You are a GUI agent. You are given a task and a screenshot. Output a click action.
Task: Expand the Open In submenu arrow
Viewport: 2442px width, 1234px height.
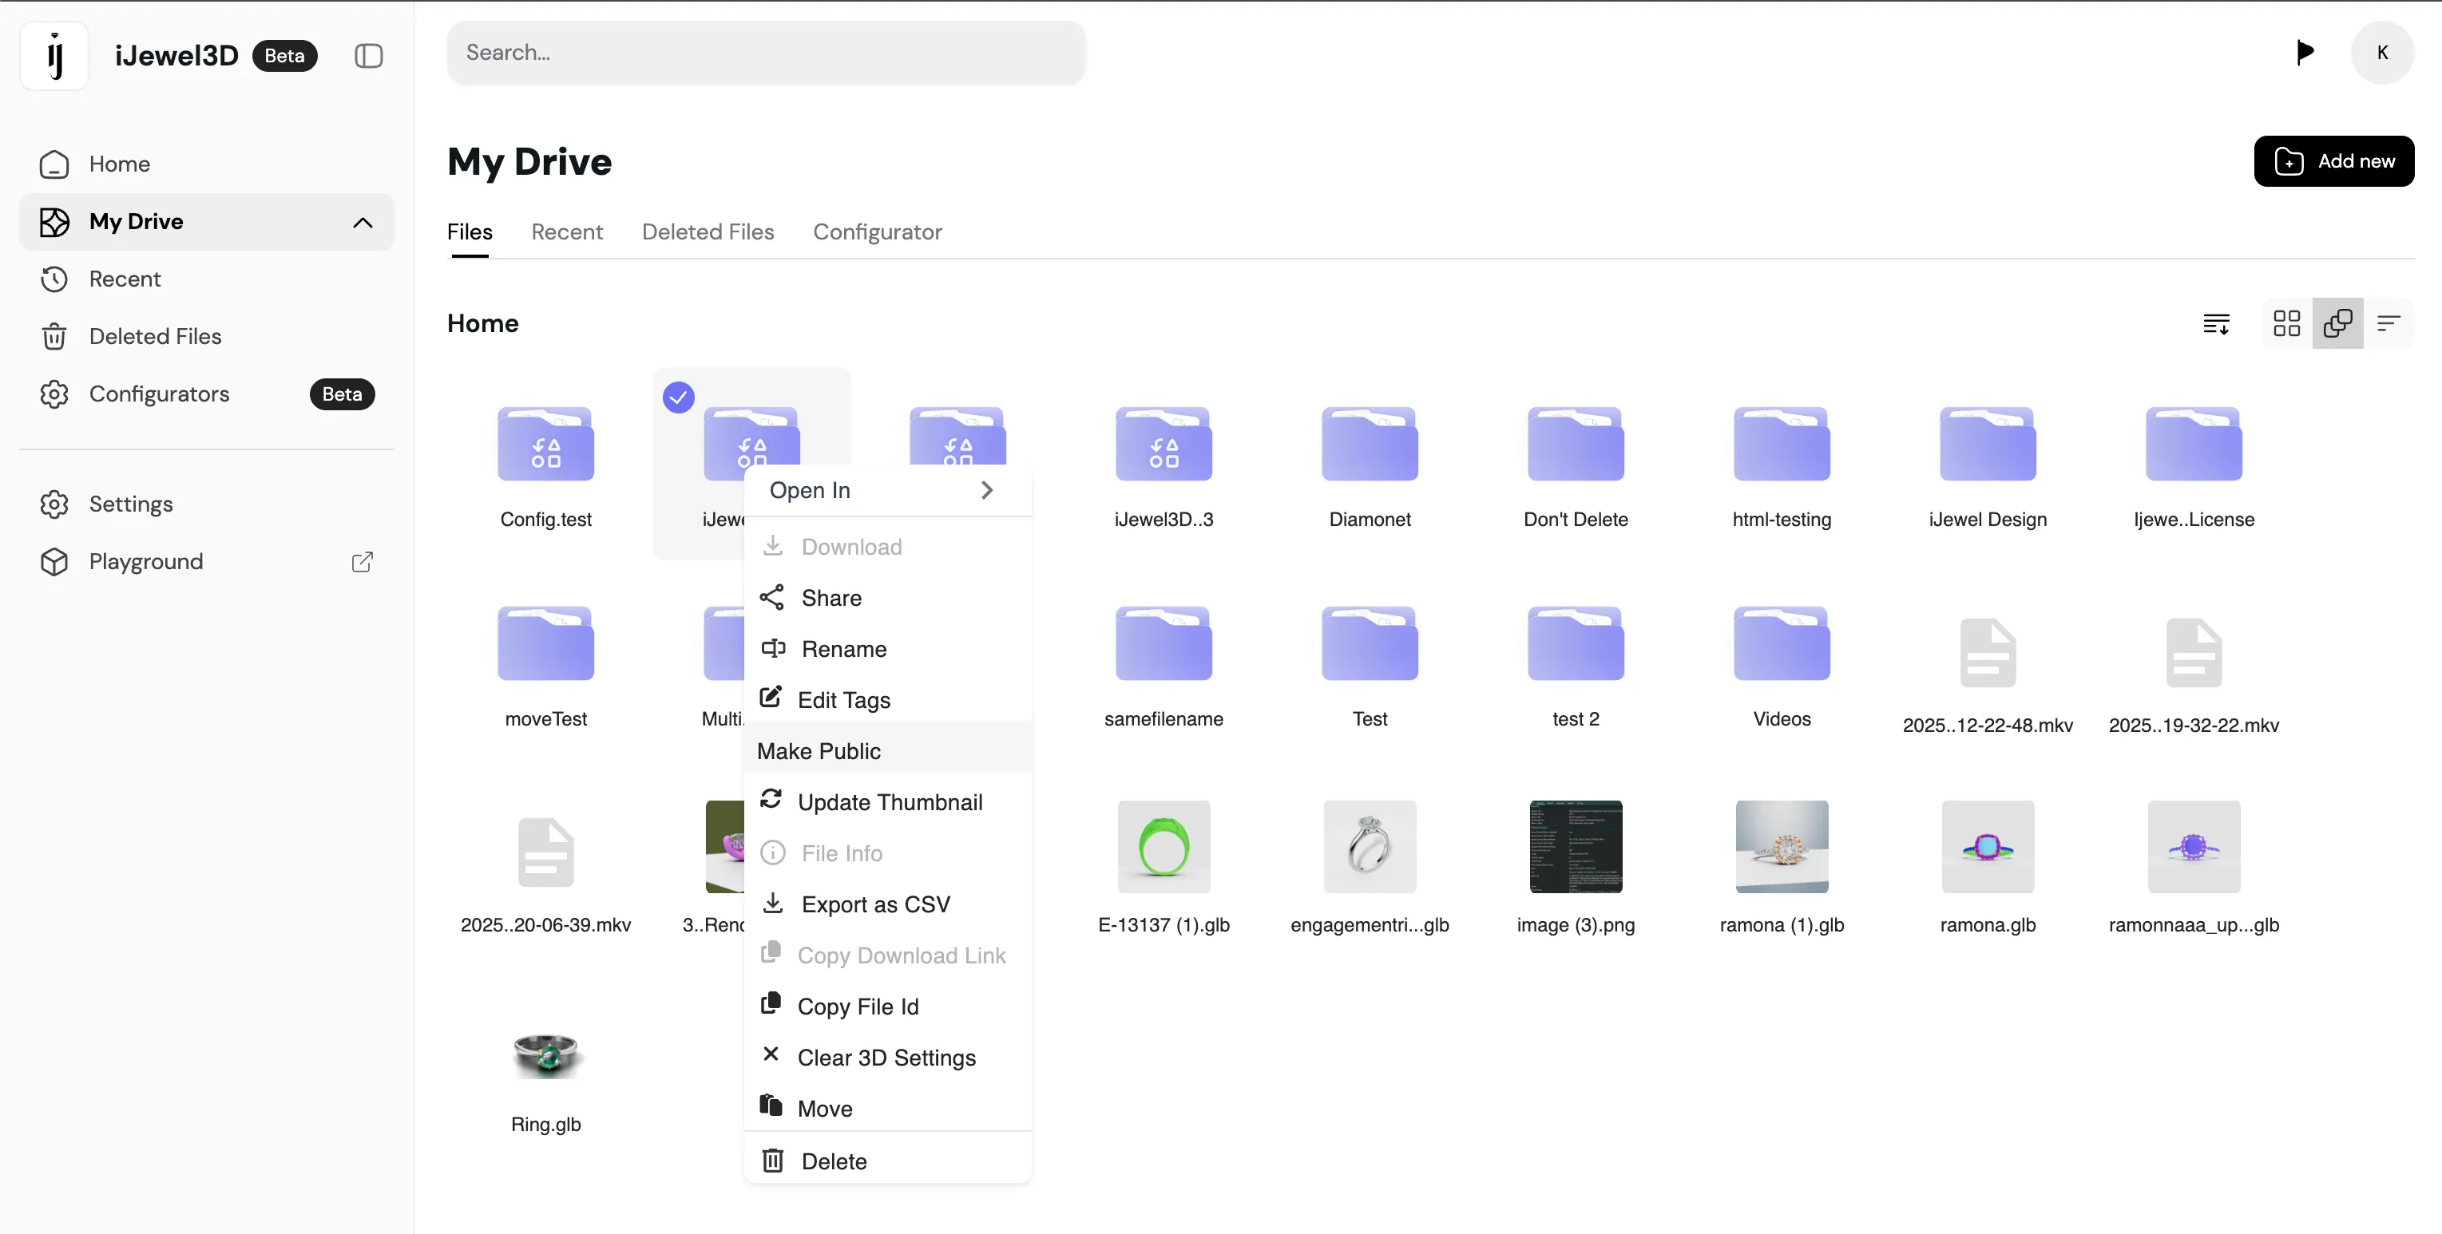click(986, 490)
